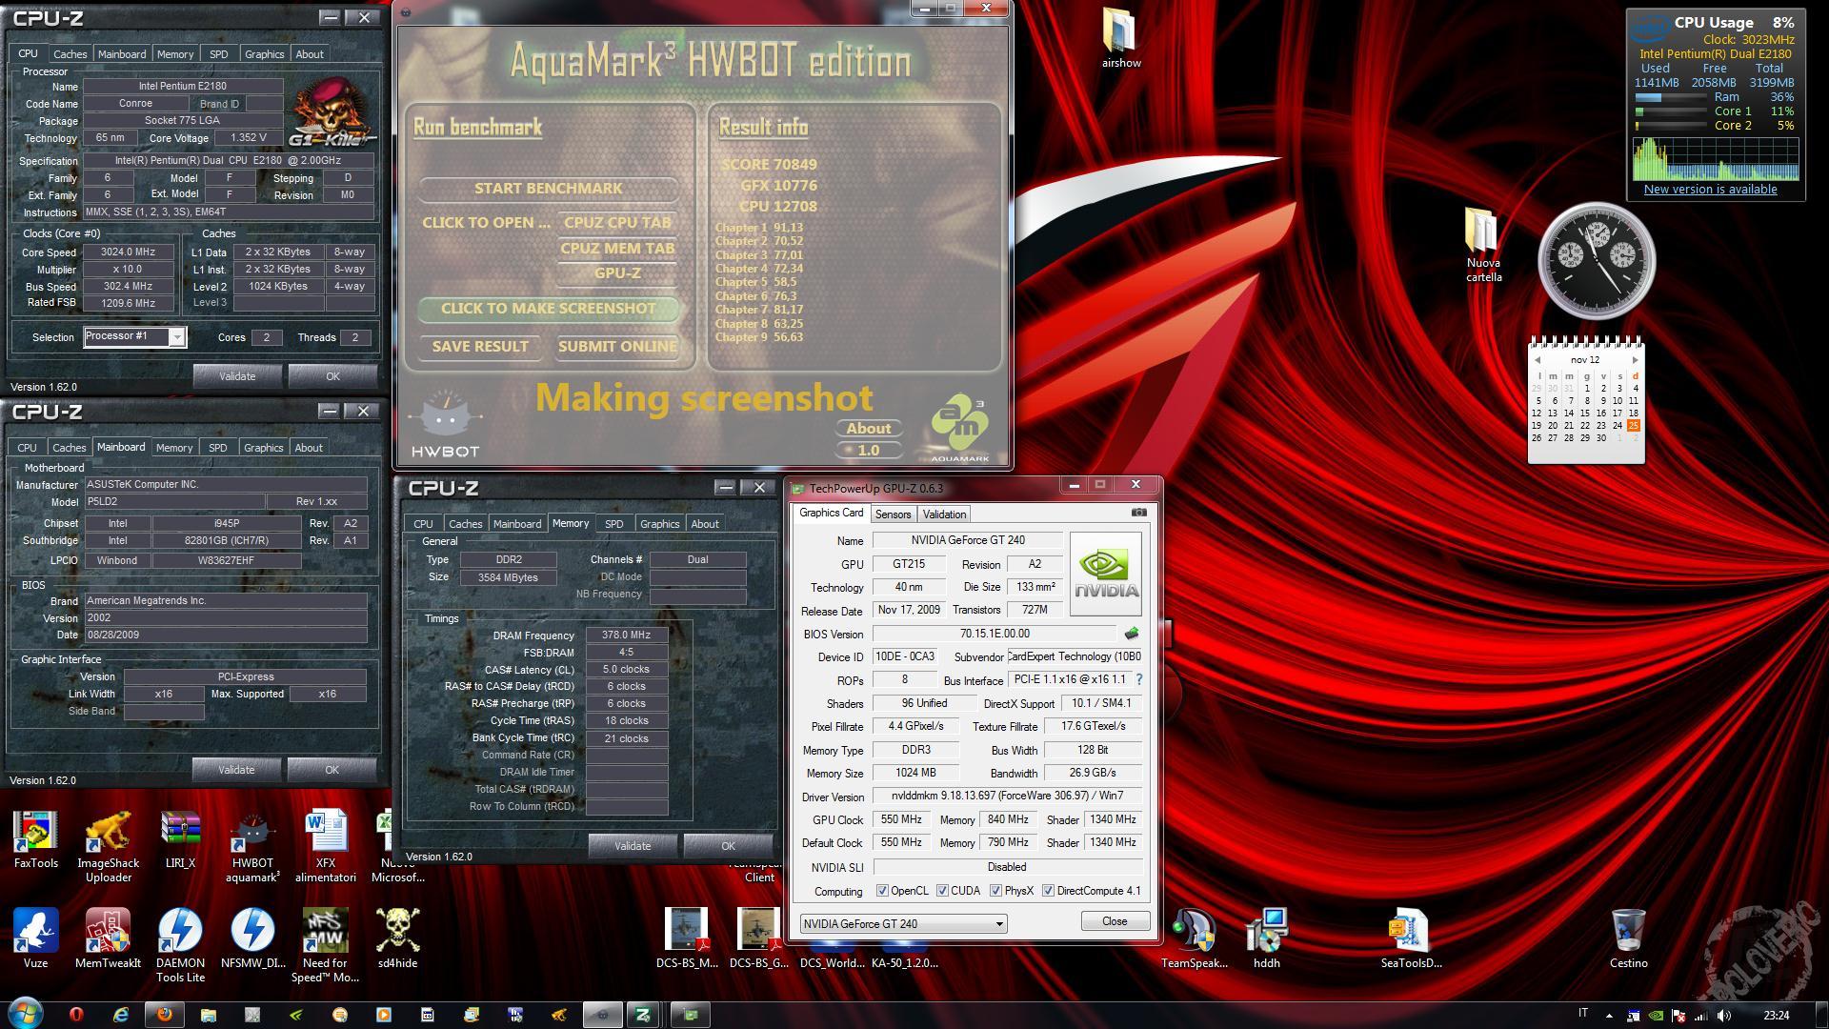Open the NVIDIA GeForce GT 240 GPU selector
Image resolution: width=1829 pixels, height=1029 pixels.
903,923
